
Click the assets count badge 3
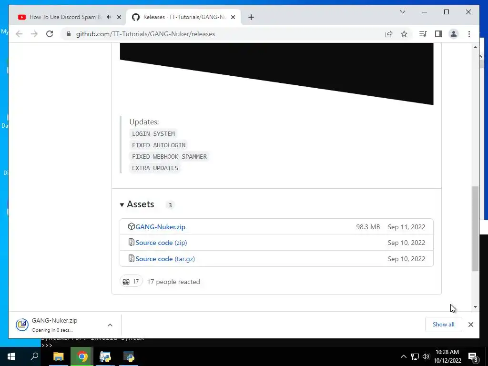[x=170, y=205]
